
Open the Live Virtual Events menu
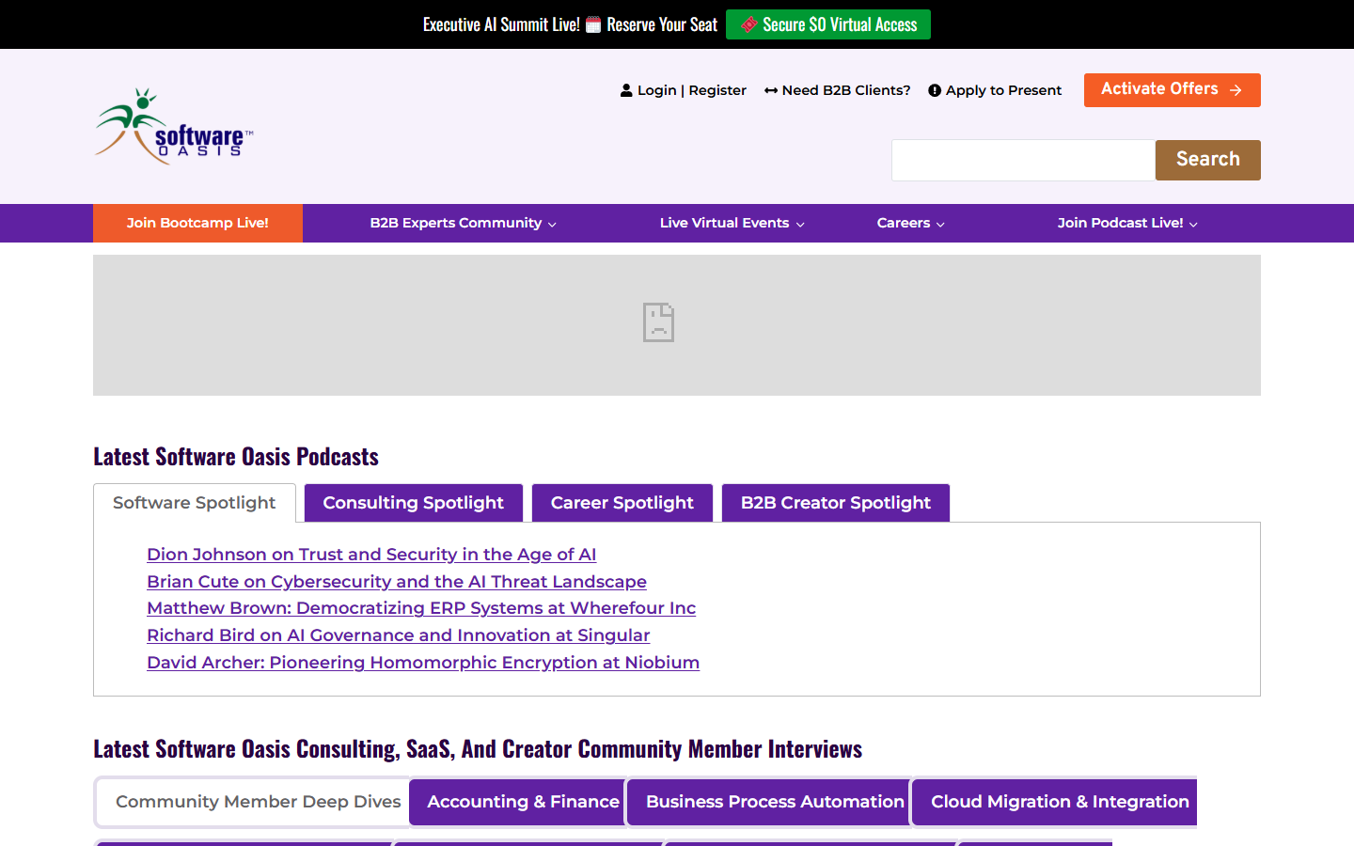pos(724,223)
